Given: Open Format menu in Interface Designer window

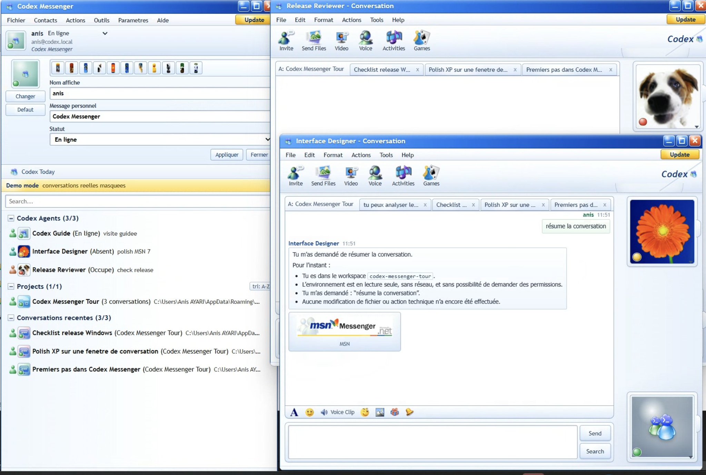Looking at the screenshot, I should tap(333, 155).
